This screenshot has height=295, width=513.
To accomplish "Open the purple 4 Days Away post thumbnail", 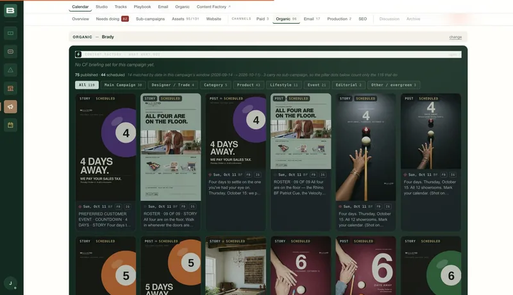I will (x=235, y=131).
